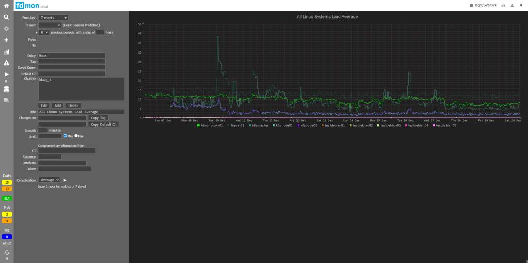
Task: Expand the Consolidation Average dropdown
Action: (x=50, y=180)
